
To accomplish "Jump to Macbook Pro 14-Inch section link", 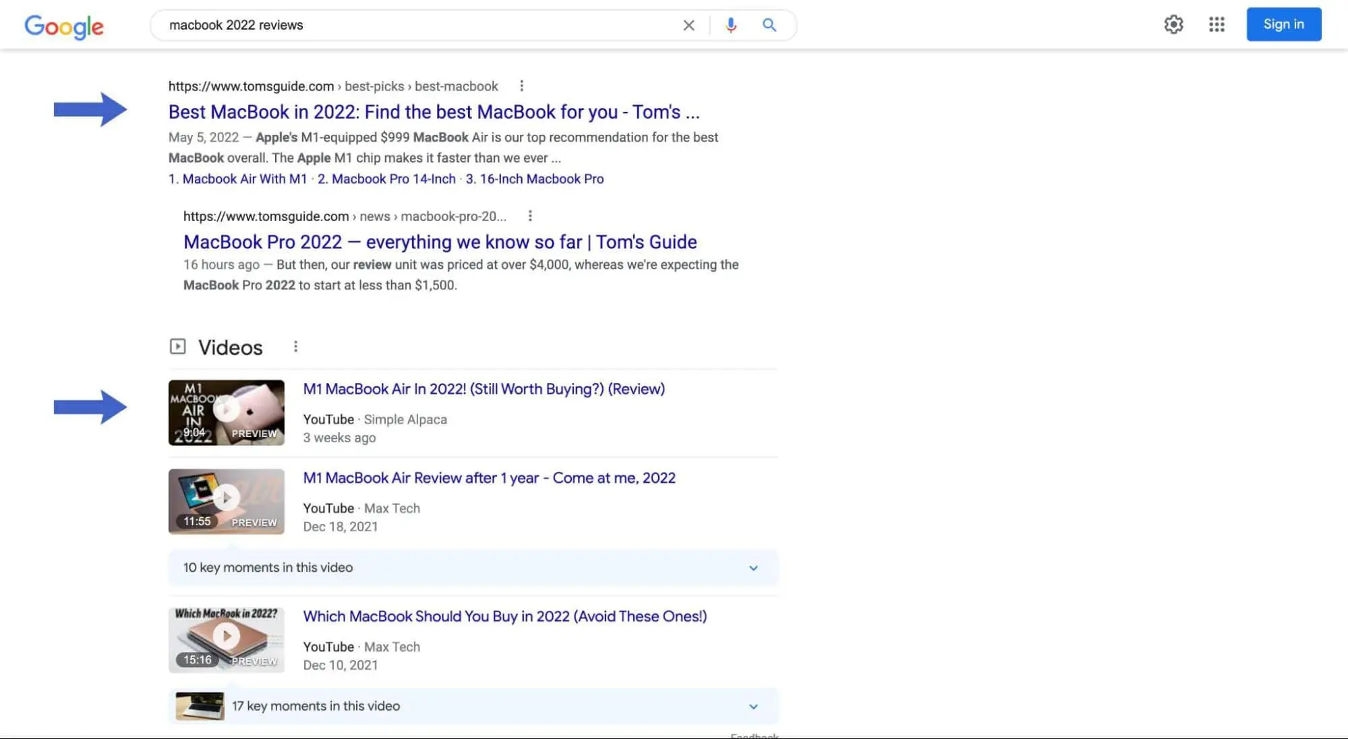I will (x=386, y=179).
